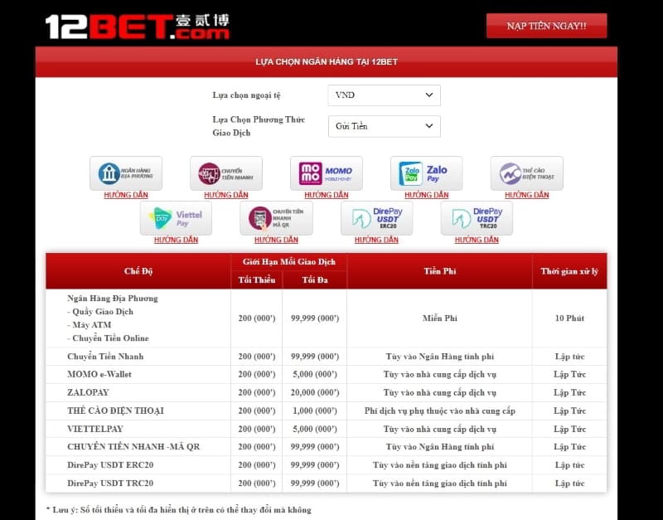Screen dimensions: 663x520
Task: Open HƯỚNG DẪN link under ZaloPay
Action: [426, 194]
